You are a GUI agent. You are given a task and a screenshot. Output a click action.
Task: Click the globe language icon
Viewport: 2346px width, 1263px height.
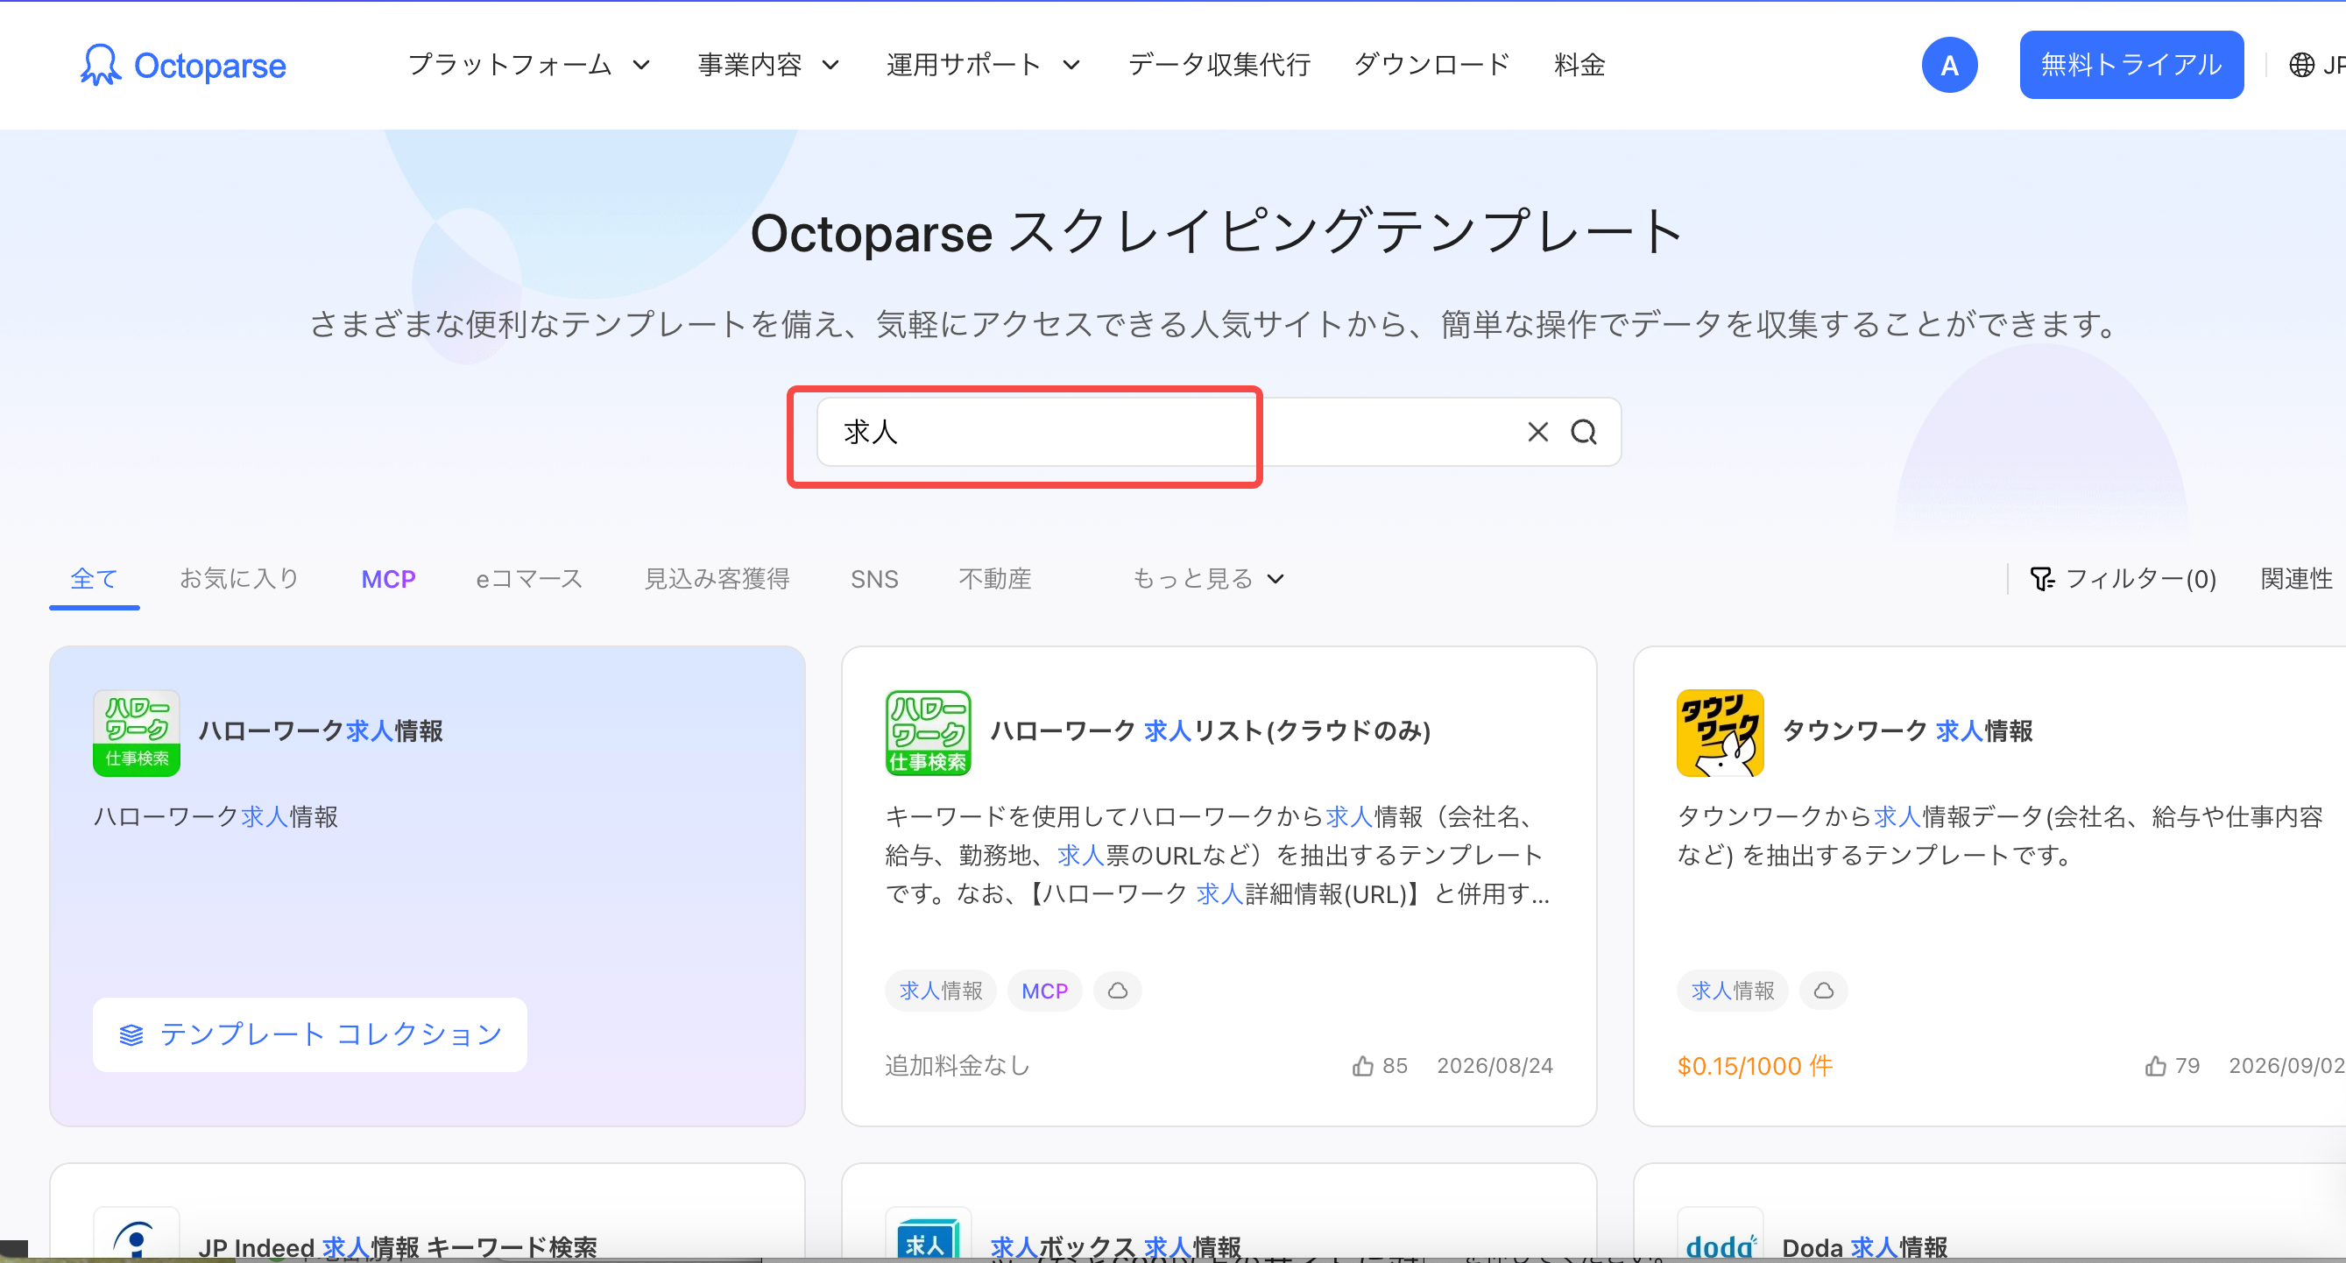tap(2301, 65)
